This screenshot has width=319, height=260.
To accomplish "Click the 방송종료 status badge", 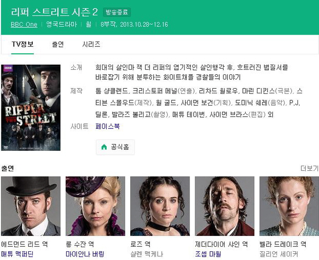I will pos(117,12).
